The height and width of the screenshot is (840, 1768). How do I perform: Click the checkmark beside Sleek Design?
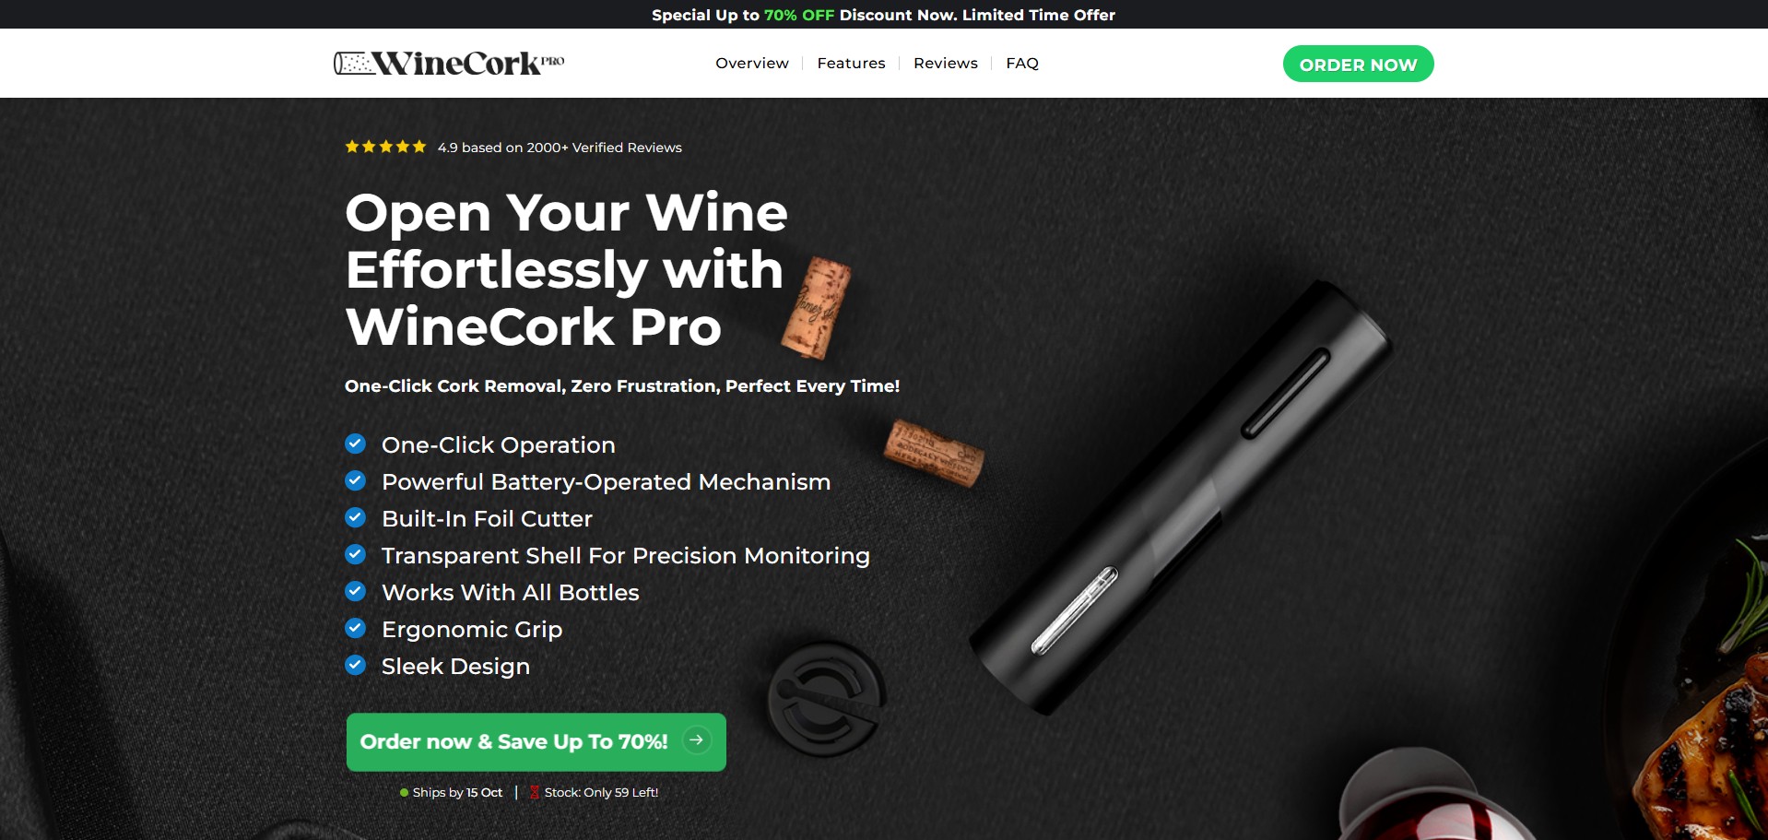[x=356, y=665]
